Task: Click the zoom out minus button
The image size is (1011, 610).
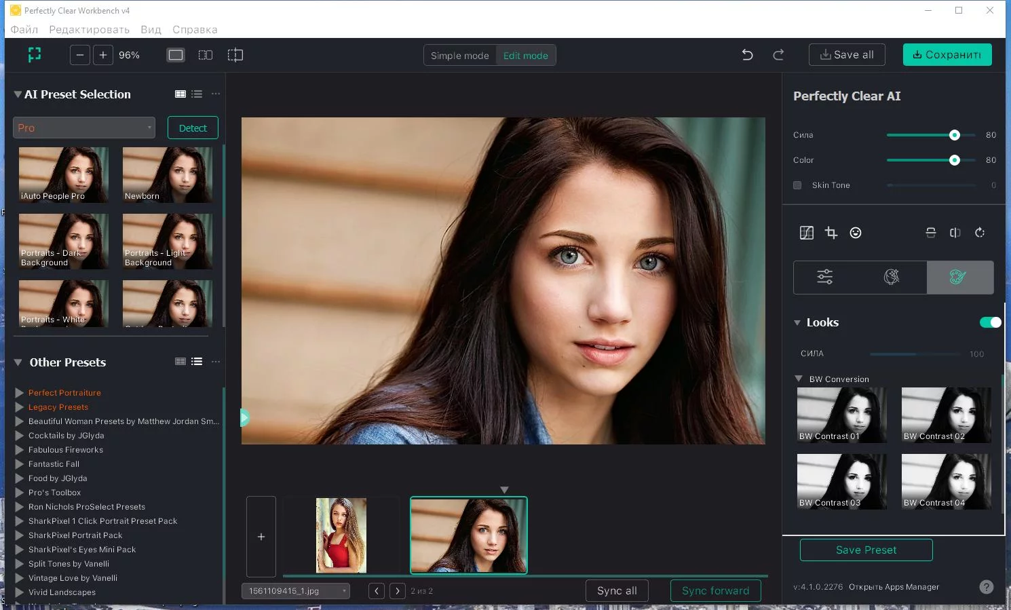Action: point(80,55)
